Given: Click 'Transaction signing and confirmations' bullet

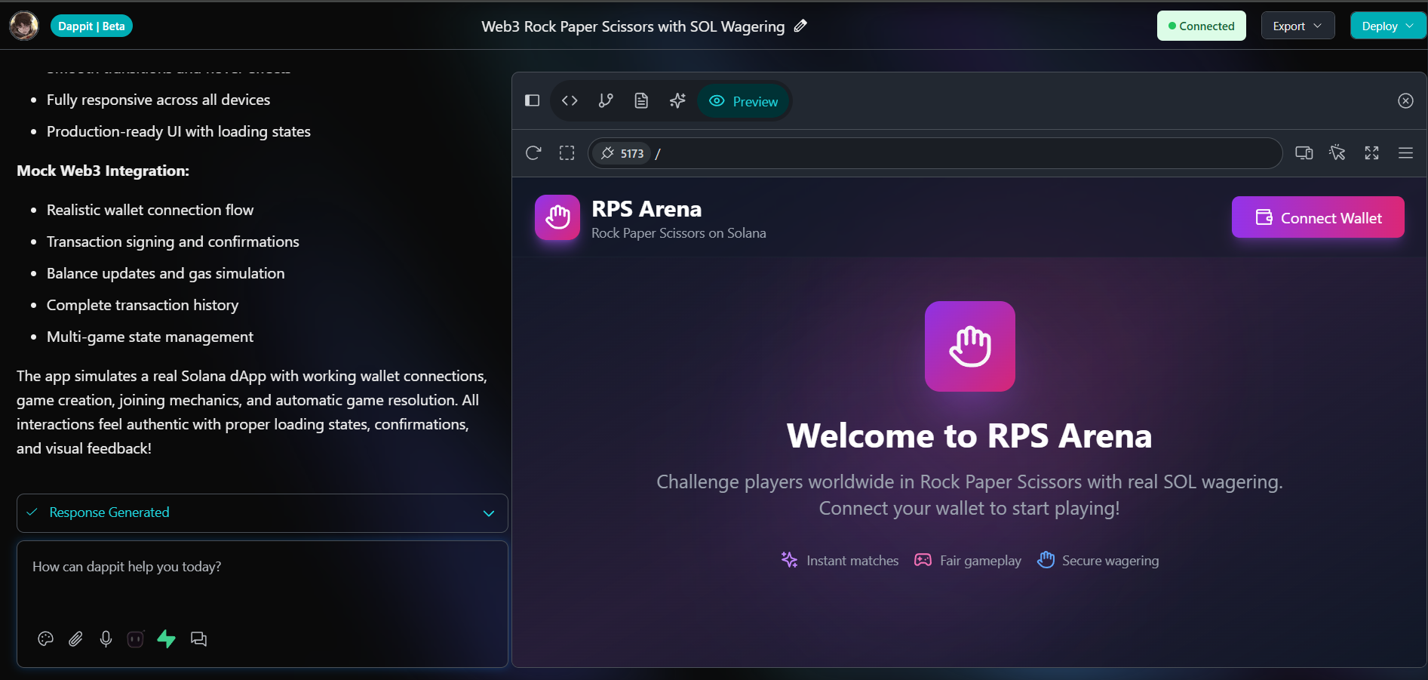Looking at the screenshot, I should (173, 242).
